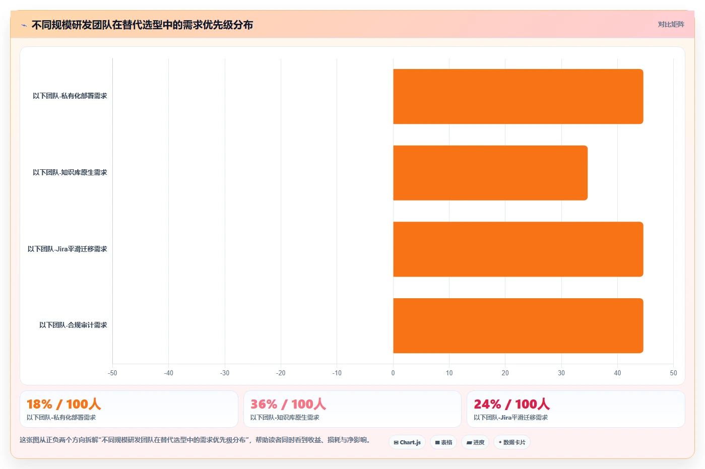Click the x-axis tick label 20

(x=505, y=373)
